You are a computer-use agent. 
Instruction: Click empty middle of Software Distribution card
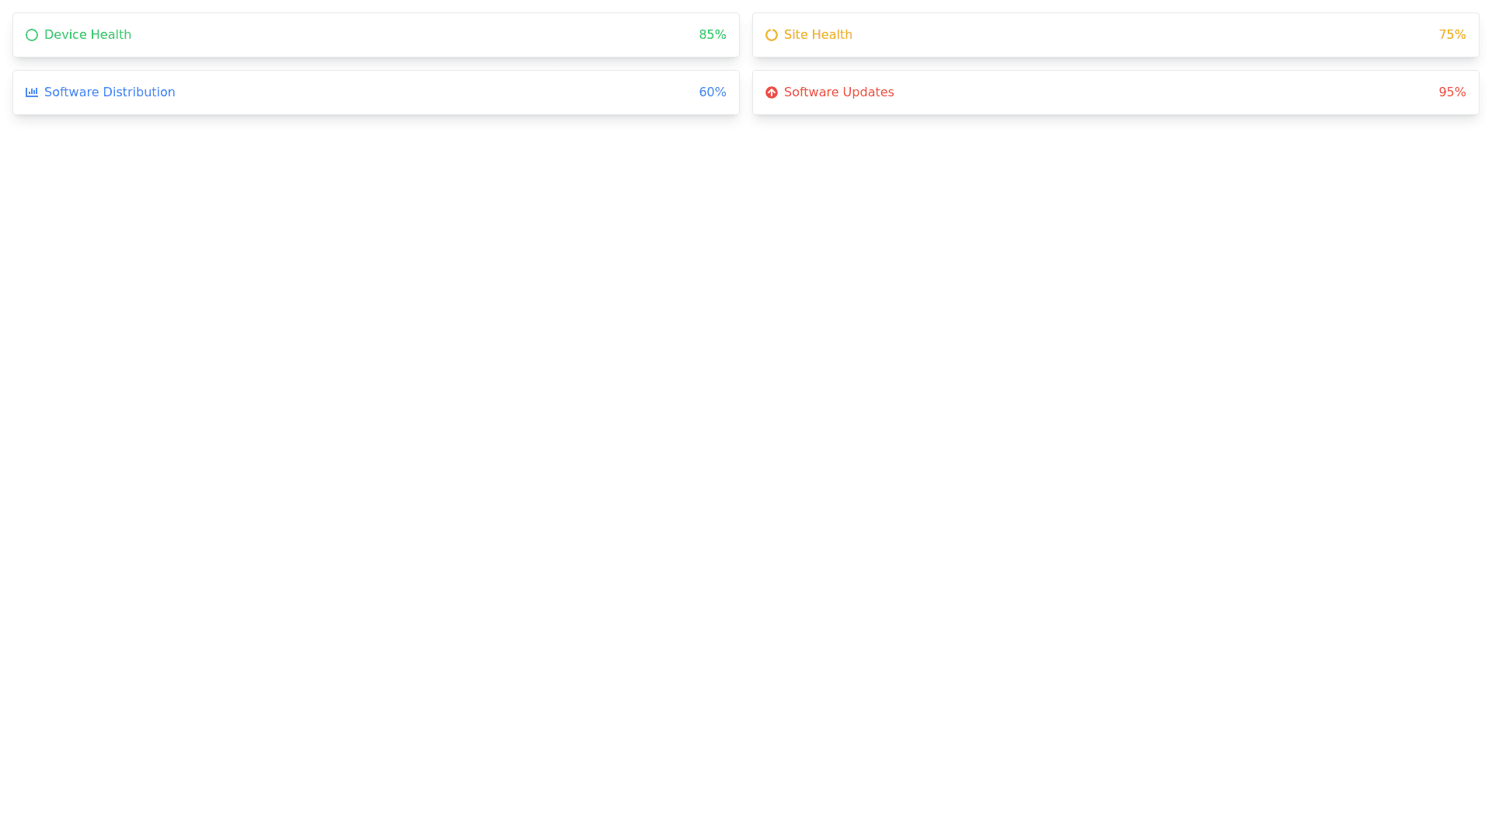(x=435, y=92)
